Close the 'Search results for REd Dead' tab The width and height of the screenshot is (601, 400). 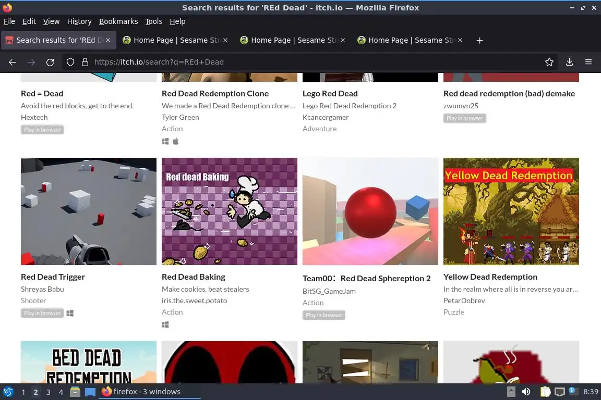coord(108,40)
